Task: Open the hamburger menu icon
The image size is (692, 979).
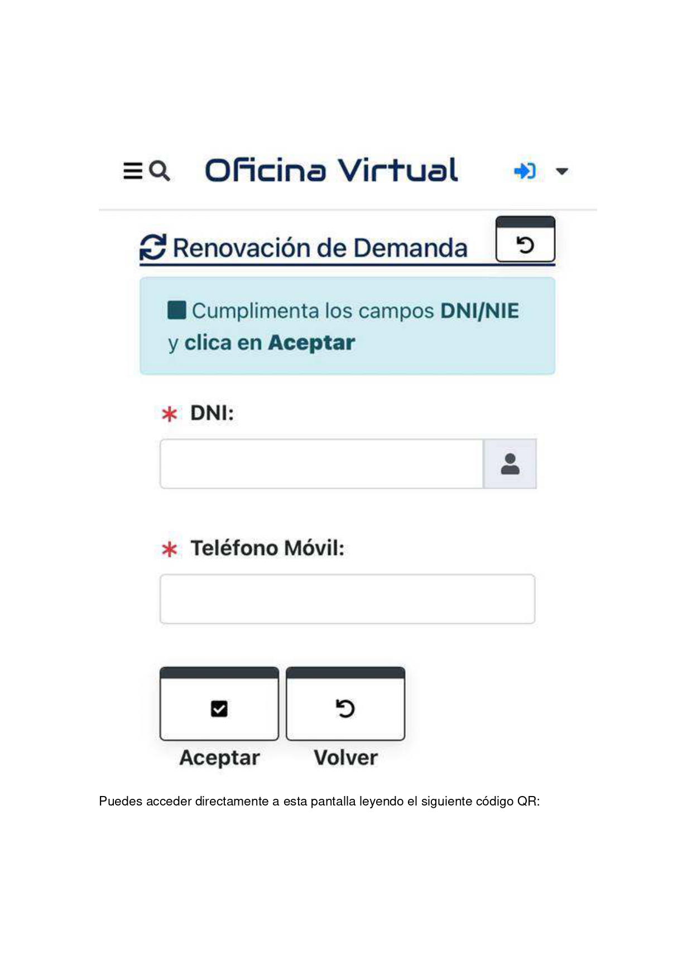Action: pos(133,171)
